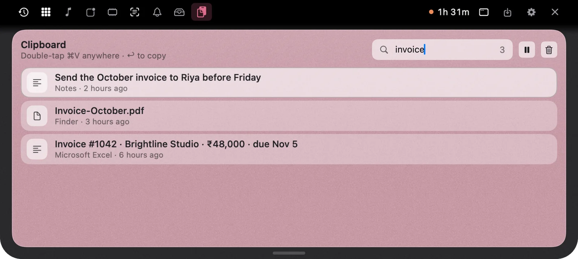This screenshot has height=259, width=578.
Task: Open the text scan tab
Action: click(135, 12)
